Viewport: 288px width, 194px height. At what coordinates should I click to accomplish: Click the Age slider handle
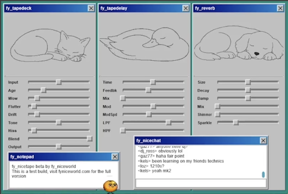[44, 90]
